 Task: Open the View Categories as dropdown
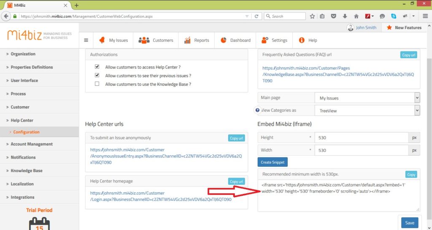tap(367, 110)
